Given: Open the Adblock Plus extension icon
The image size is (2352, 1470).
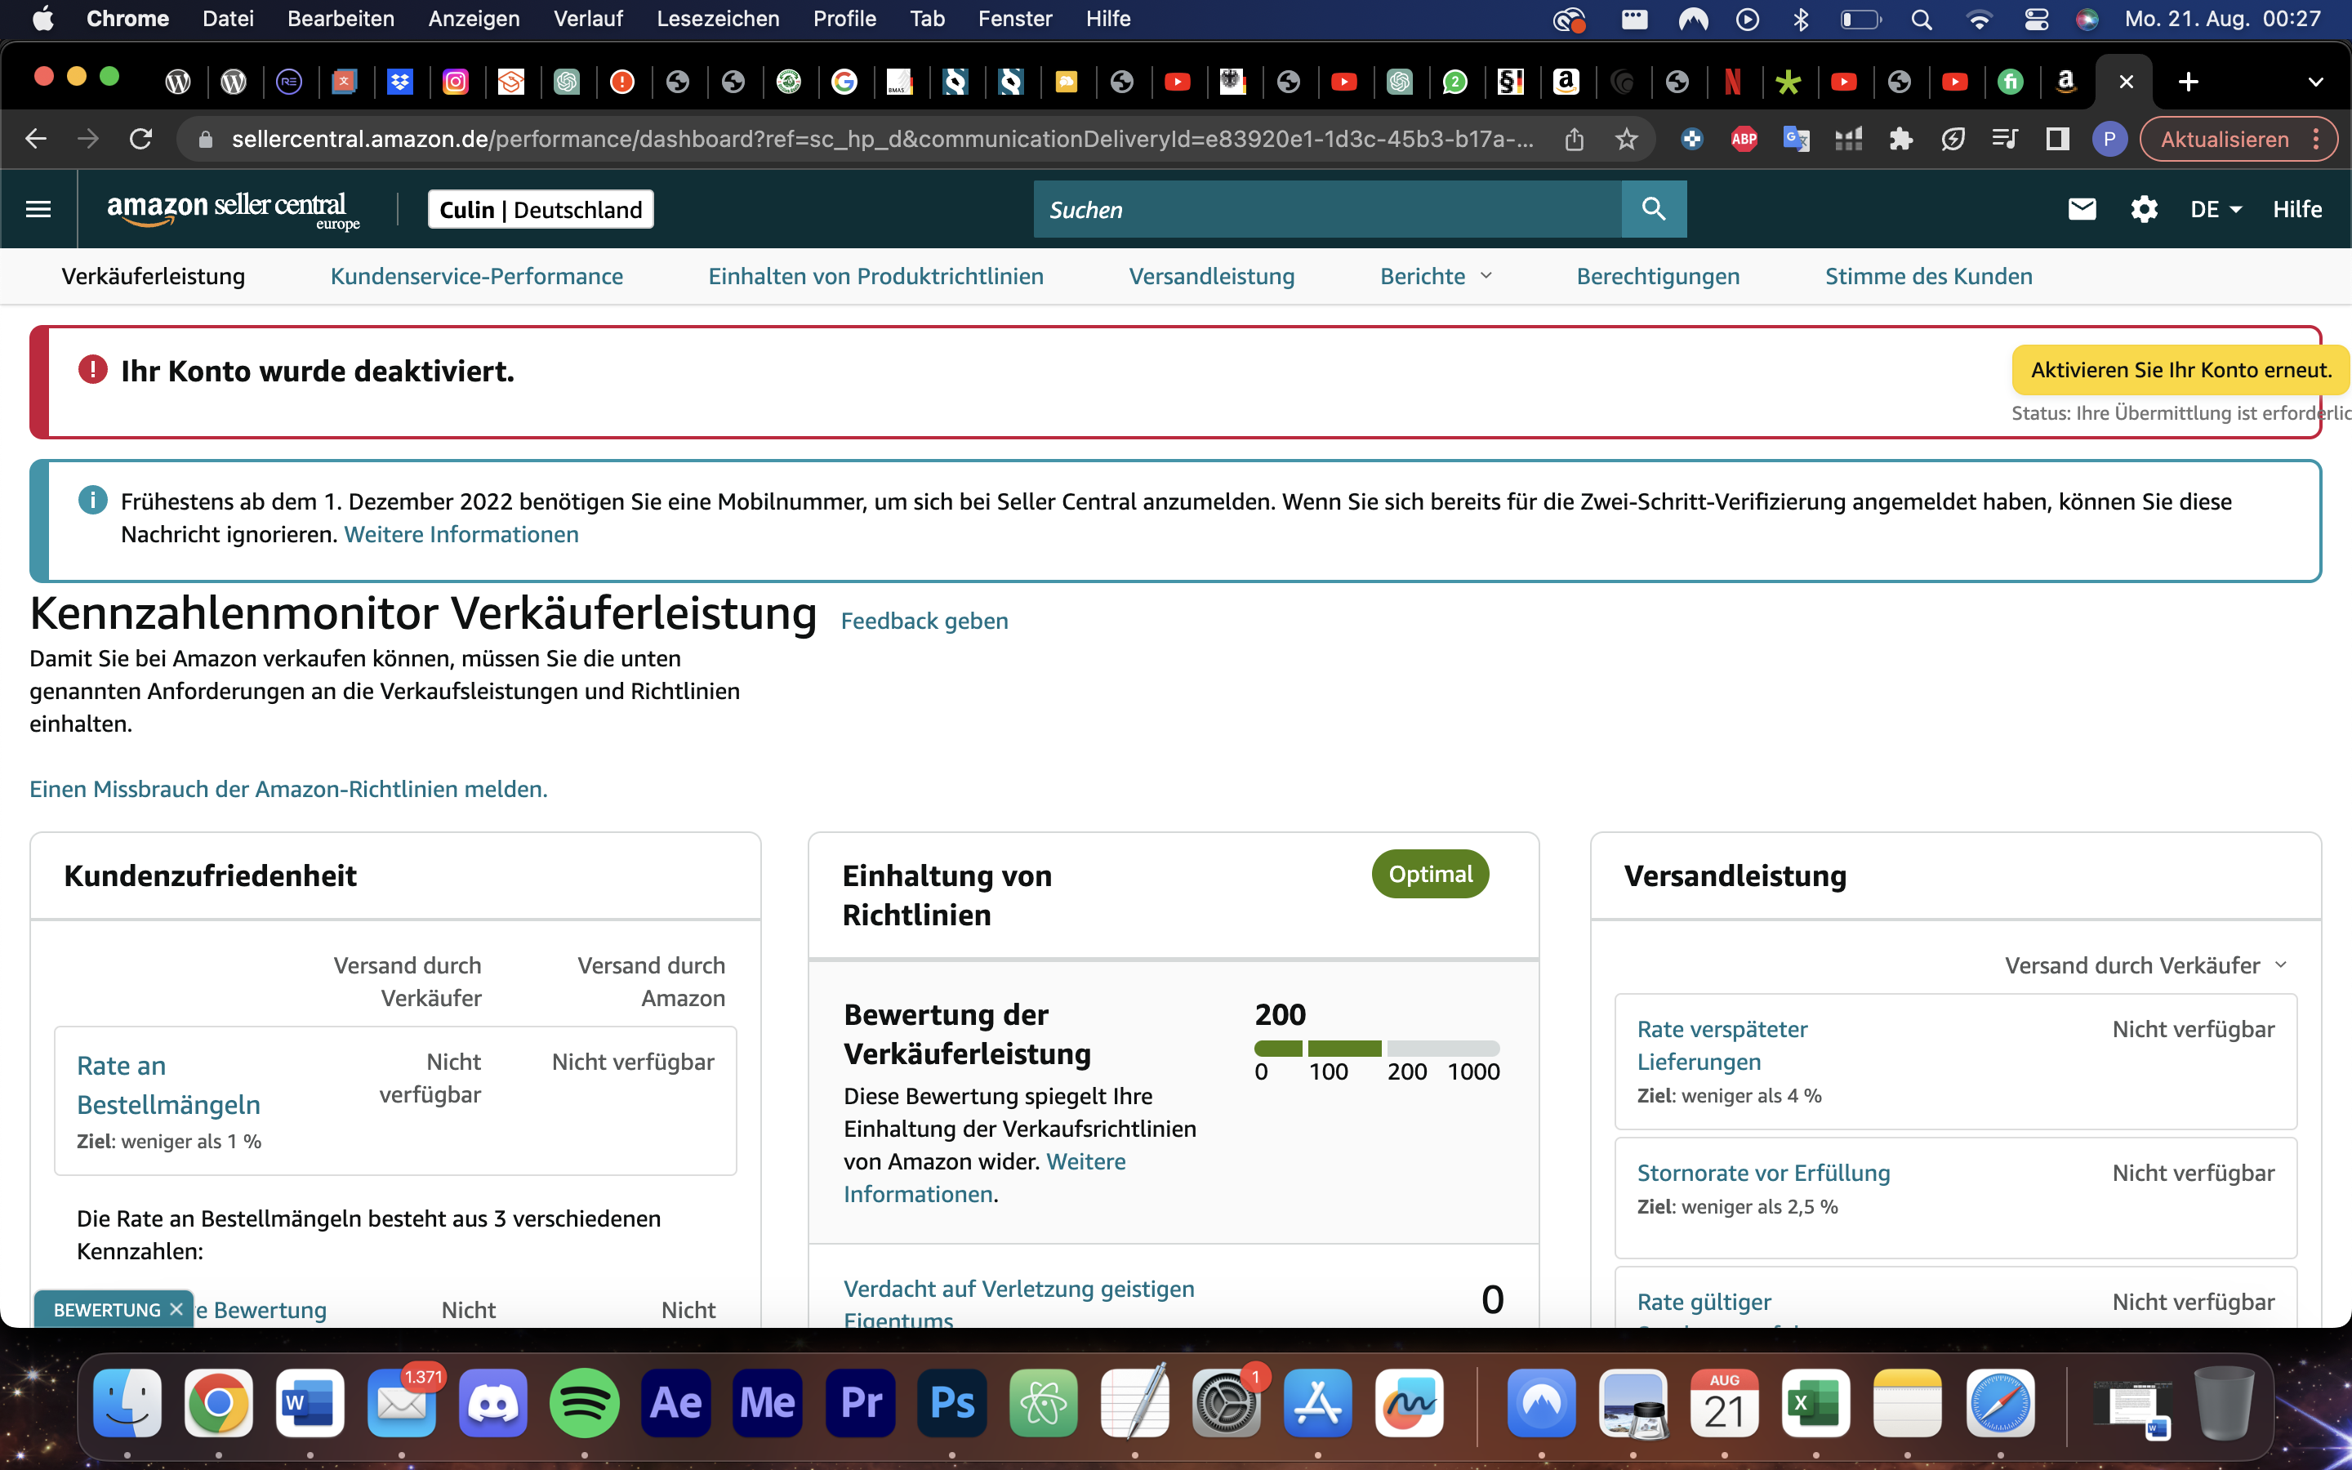Looking at the screenshot, I should (x=1744, y=139).
